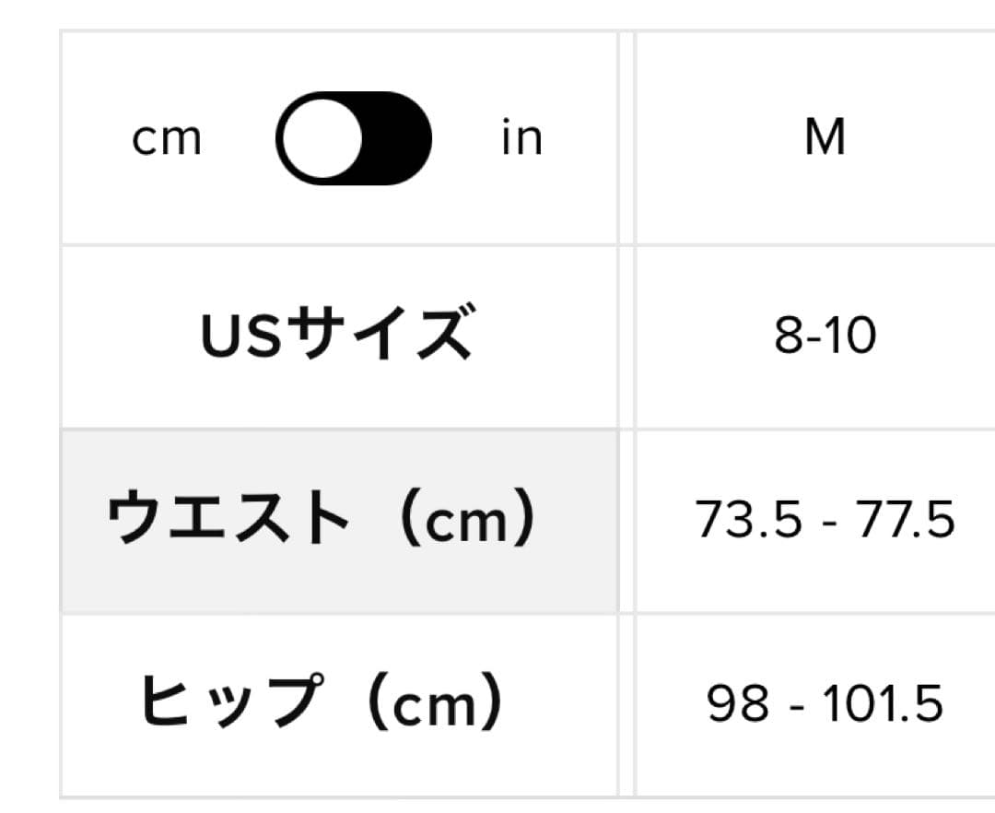The image size is (995, 813).
Task: Click the USサイズ row header
Action: click(x=336, y=335)
